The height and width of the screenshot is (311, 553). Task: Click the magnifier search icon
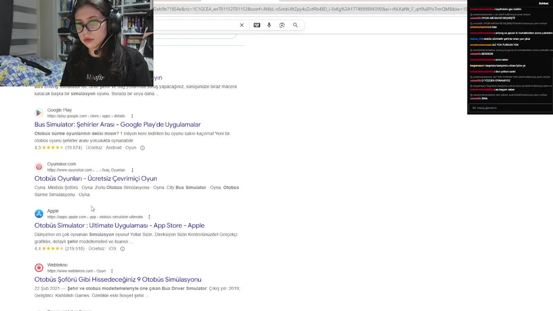[x=296, y=25]
